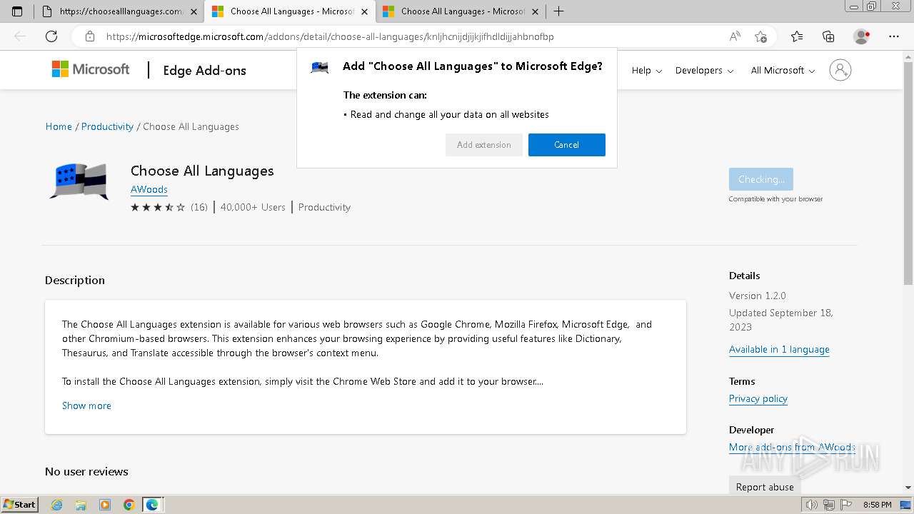Click the 40,000+ Users text
Viewport: 914px width, 514px height.
(x=253, y=207)
